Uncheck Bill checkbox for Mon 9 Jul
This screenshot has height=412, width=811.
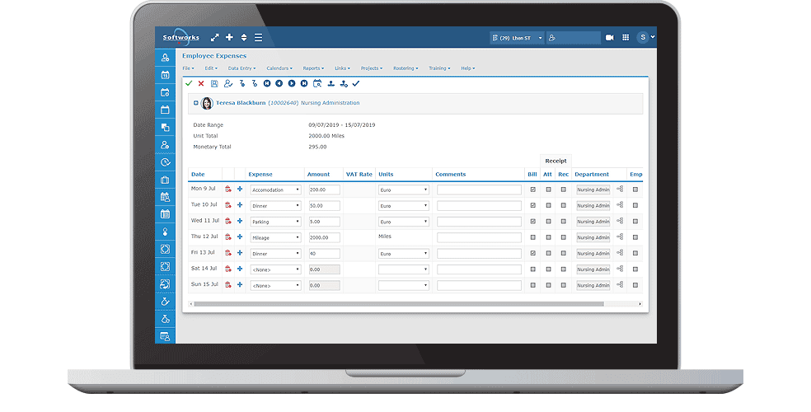coord(532,190)
